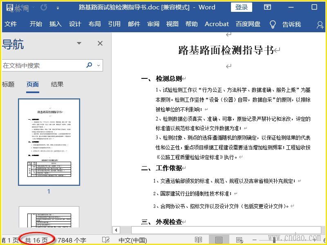Open the navigation pane options dropdown arrow
The height and width of the screenshot is (245, 327).
tap(79, 43)
